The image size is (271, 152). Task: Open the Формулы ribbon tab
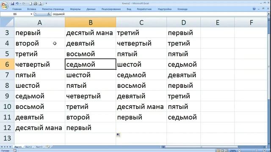(x=75, y=9)
